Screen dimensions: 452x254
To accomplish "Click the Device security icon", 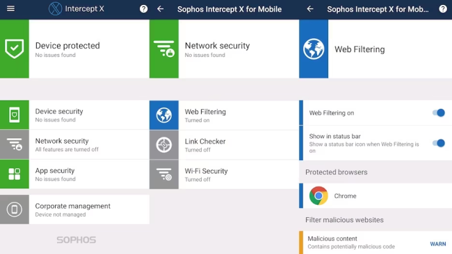I will point(15,115).
